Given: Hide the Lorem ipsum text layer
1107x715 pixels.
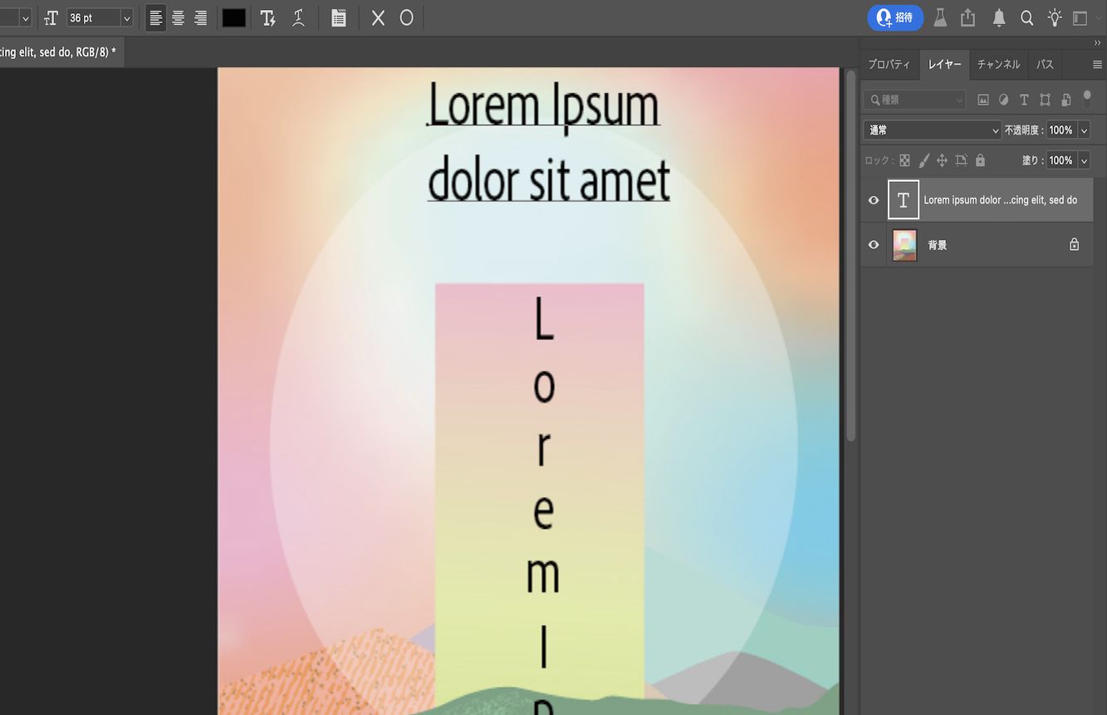Looking at the screenshot, I should point(873,199).
